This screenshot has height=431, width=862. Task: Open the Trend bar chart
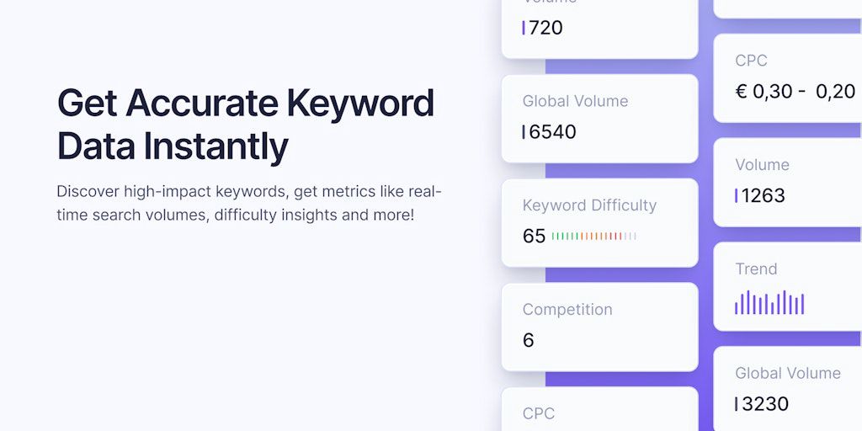point(769,303)
